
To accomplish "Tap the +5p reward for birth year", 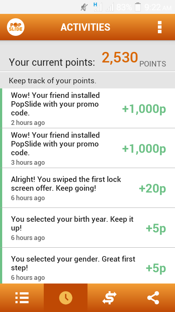I will coord(156,228).
